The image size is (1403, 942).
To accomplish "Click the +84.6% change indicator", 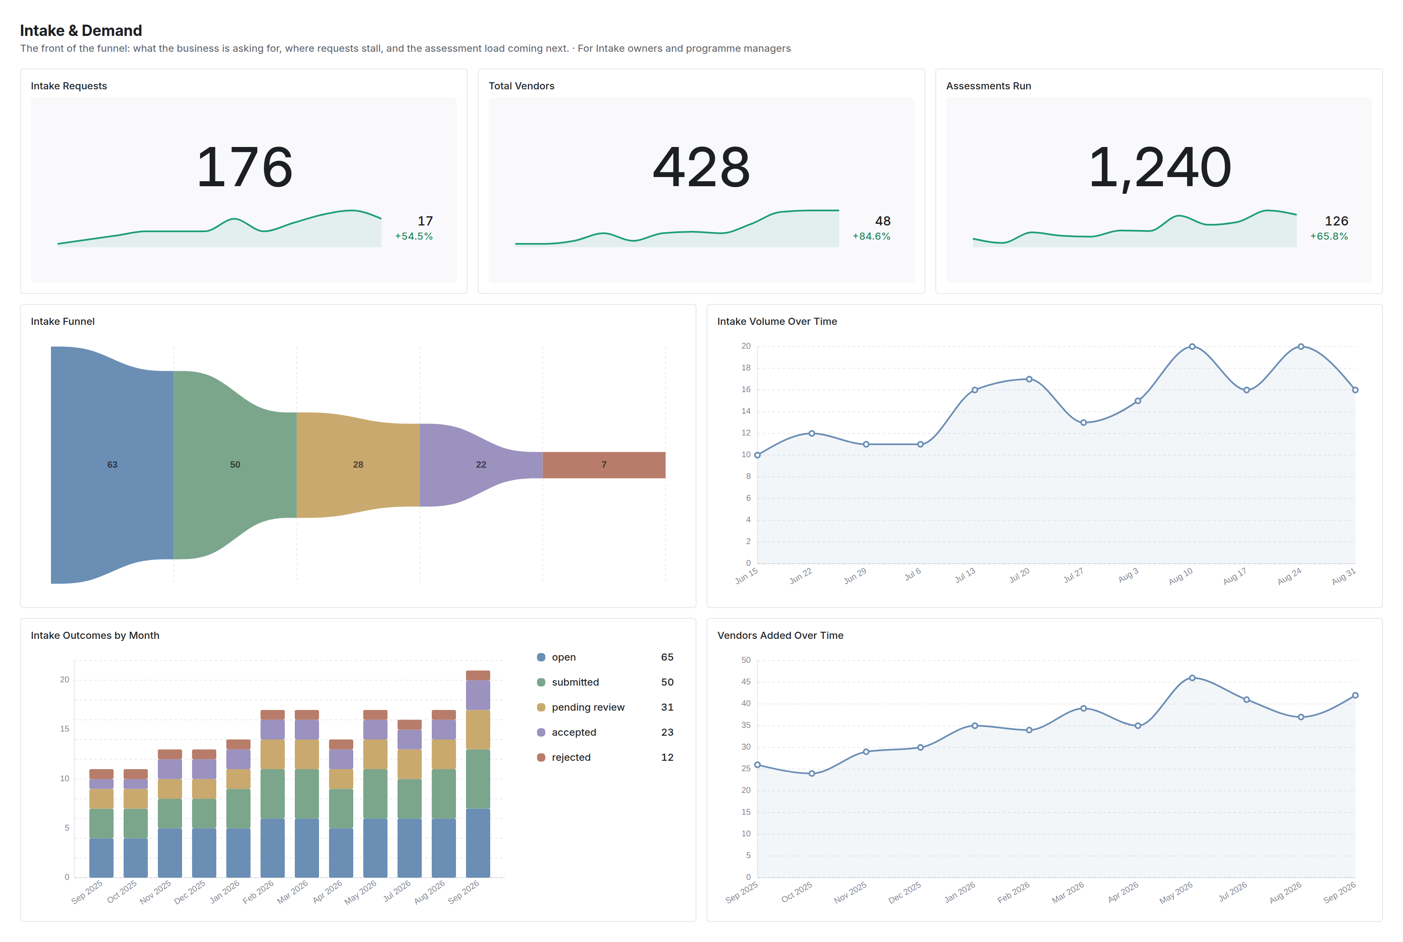I will (871, 236).
